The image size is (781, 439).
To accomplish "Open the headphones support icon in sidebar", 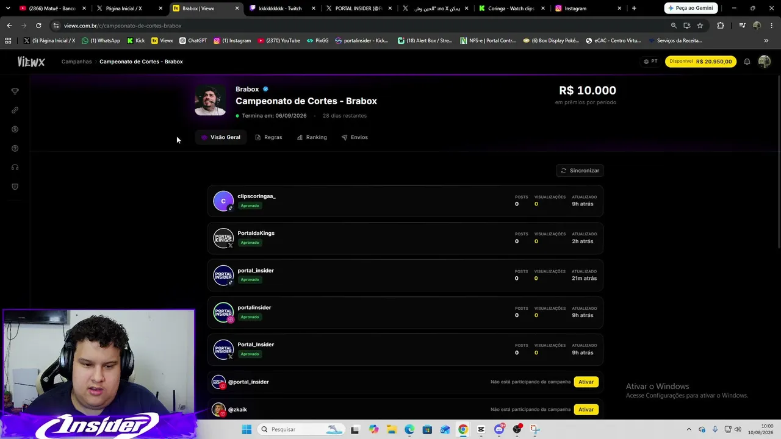I will pos(15,167).
